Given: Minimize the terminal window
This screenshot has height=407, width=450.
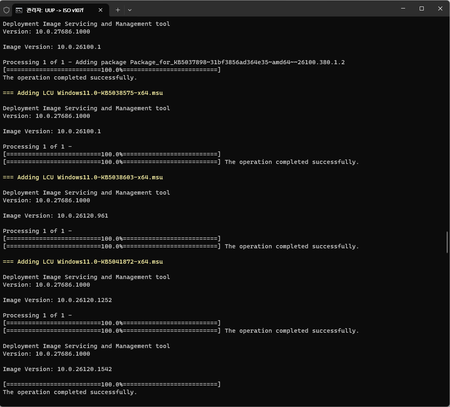Looking at the screenshot, I should tap(403, 8).
